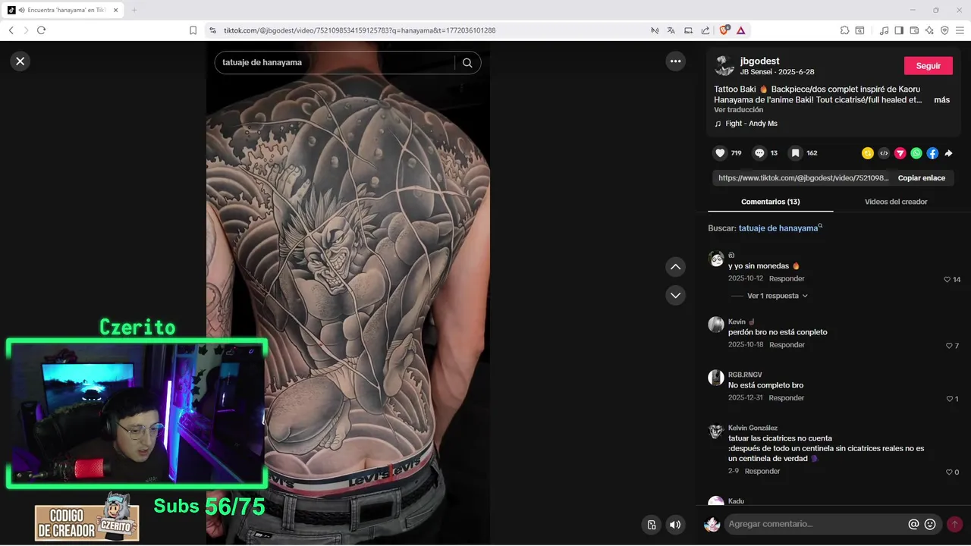
Task: Click the browser address bar URL
Action: [x=360, y=30]
